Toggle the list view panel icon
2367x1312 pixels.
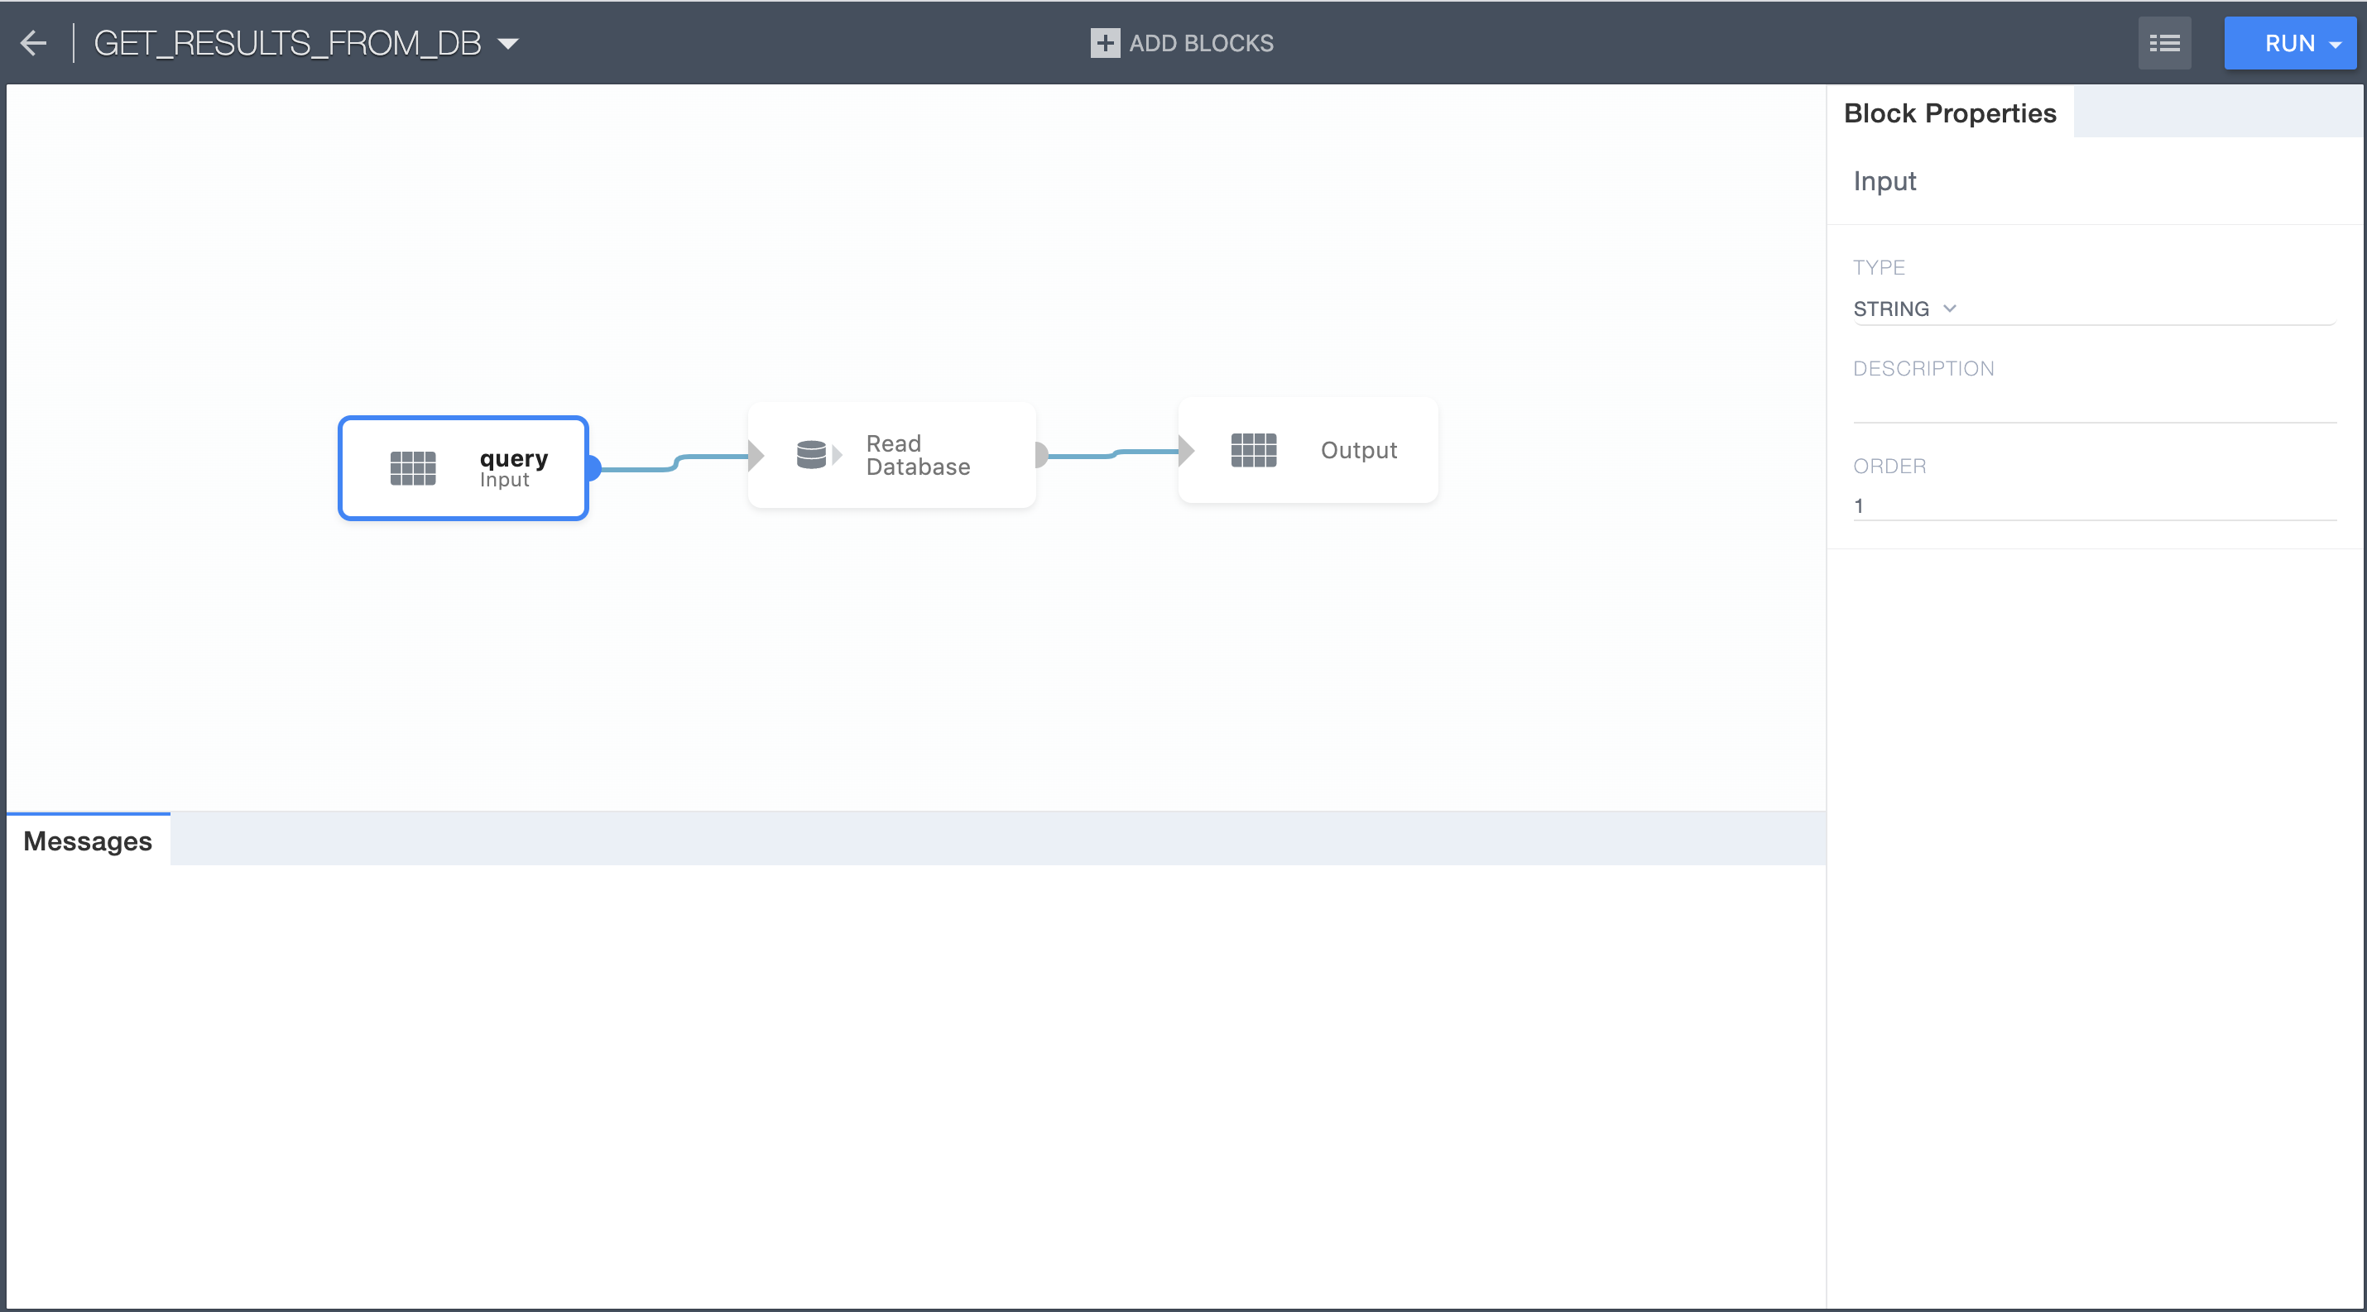point(2164,43)
